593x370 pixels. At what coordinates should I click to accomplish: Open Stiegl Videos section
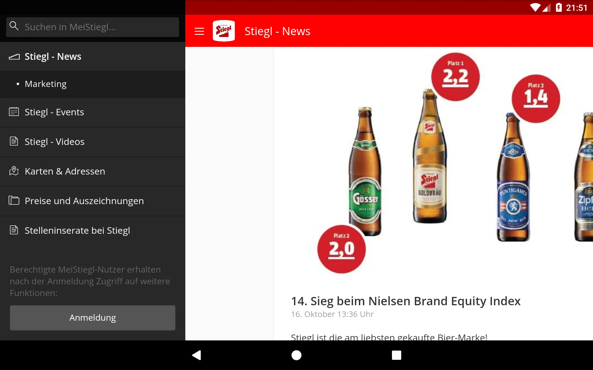click(54, 142)
